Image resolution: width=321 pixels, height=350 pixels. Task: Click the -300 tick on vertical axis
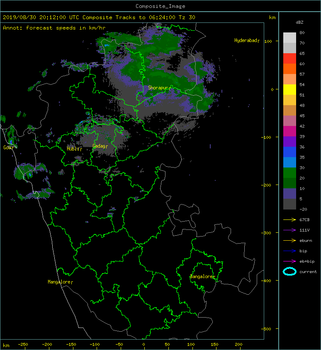[x=266, y=233]
